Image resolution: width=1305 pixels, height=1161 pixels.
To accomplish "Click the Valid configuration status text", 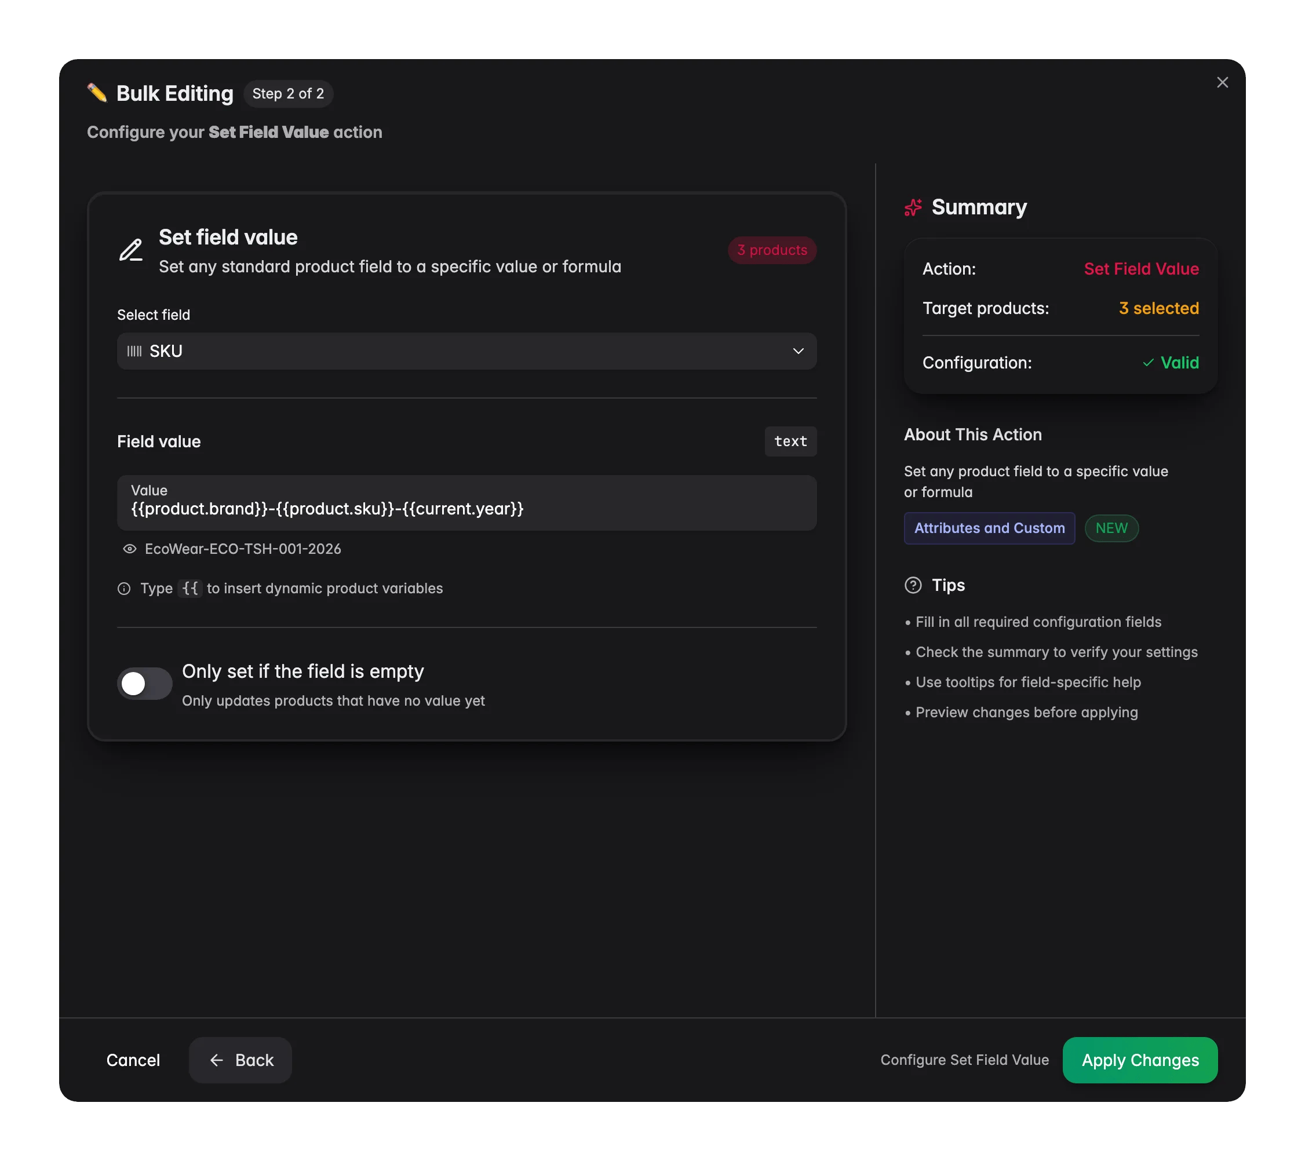I will point(1179,363).
